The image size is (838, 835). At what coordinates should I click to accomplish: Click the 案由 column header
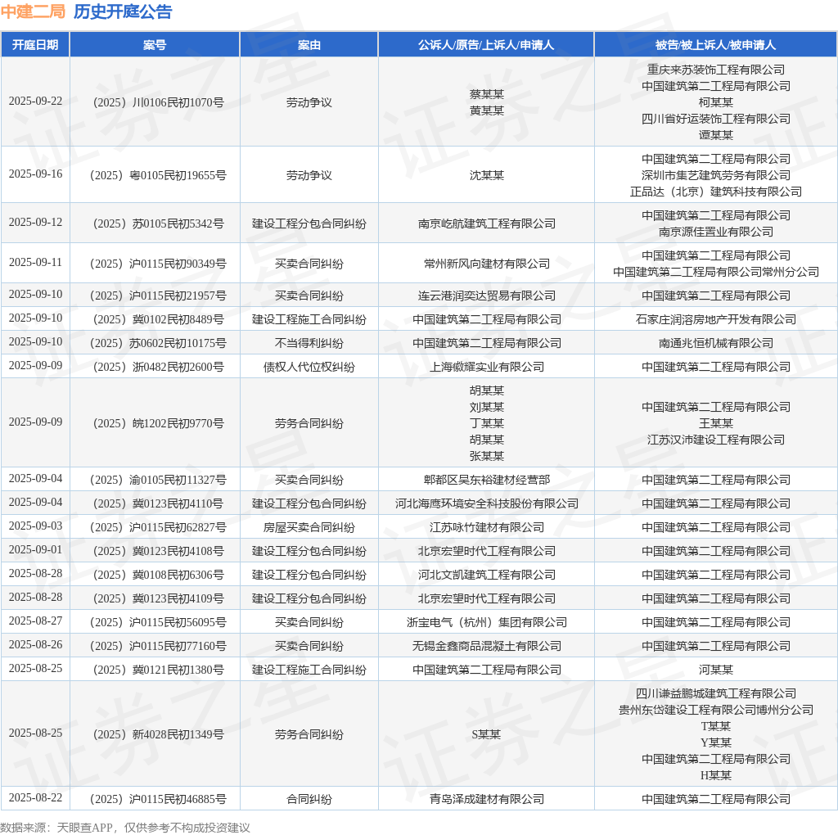point(309,45)
